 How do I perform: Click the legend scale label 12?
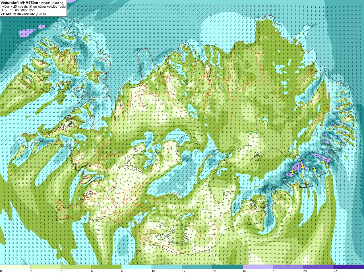(184, 271)
